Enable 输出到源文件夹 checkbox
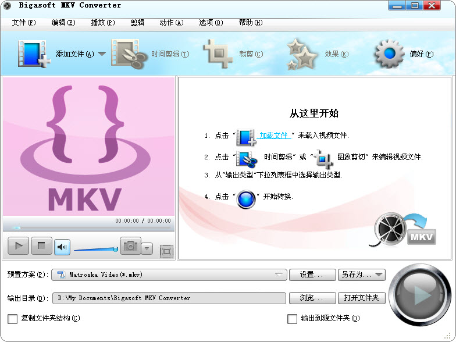The height and width of the screenshot is (342, 456). [292, 319]
